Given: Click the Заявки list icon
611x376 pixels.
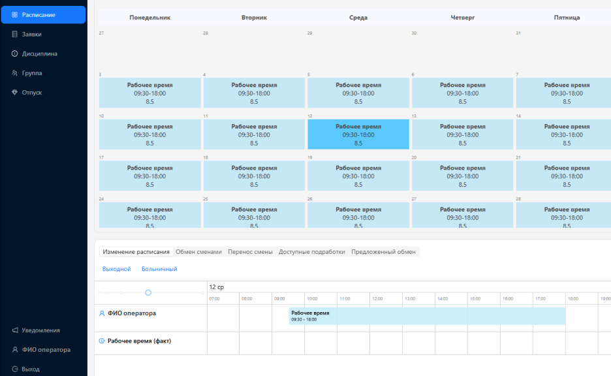Looking at the screenshot, I should (x=14, y=35).
